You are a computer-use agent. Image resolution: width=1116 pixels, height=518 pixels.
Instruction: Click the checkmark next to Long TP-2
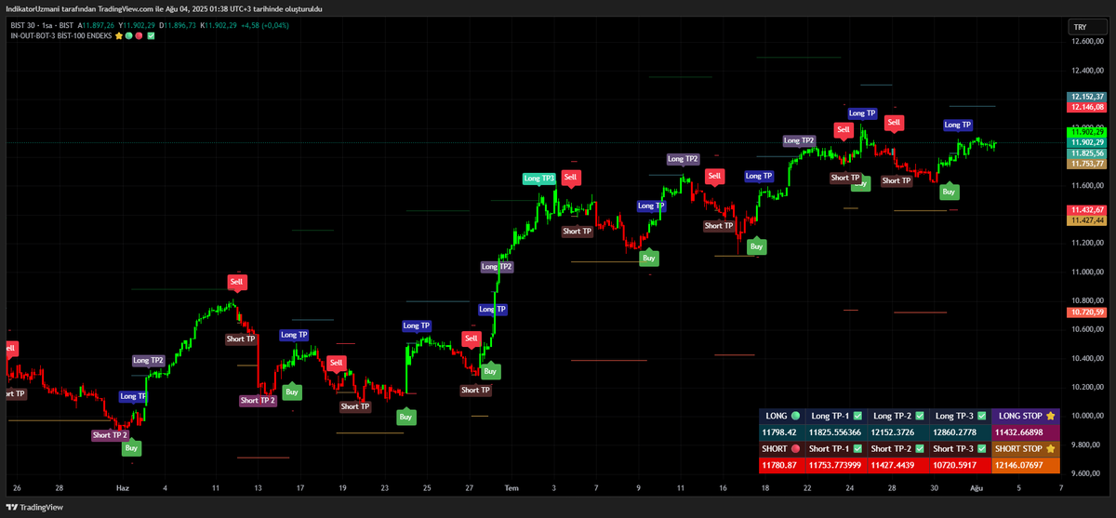[x=919, y=416]
